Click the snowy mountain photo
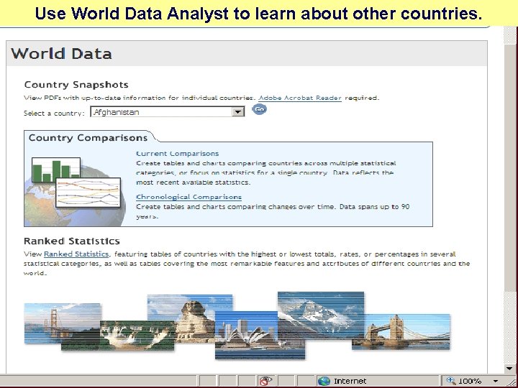518x388 pixels. [321, 315]
